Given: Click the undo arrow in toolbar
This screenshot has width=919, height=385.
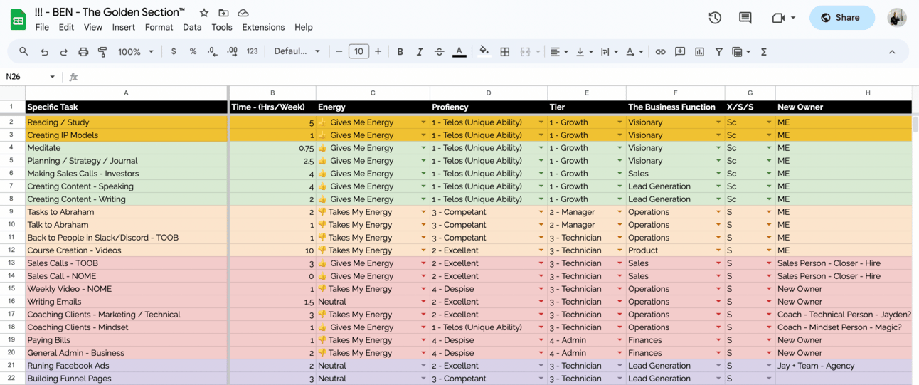Looking at the screenshot, I should click(44, 52).
